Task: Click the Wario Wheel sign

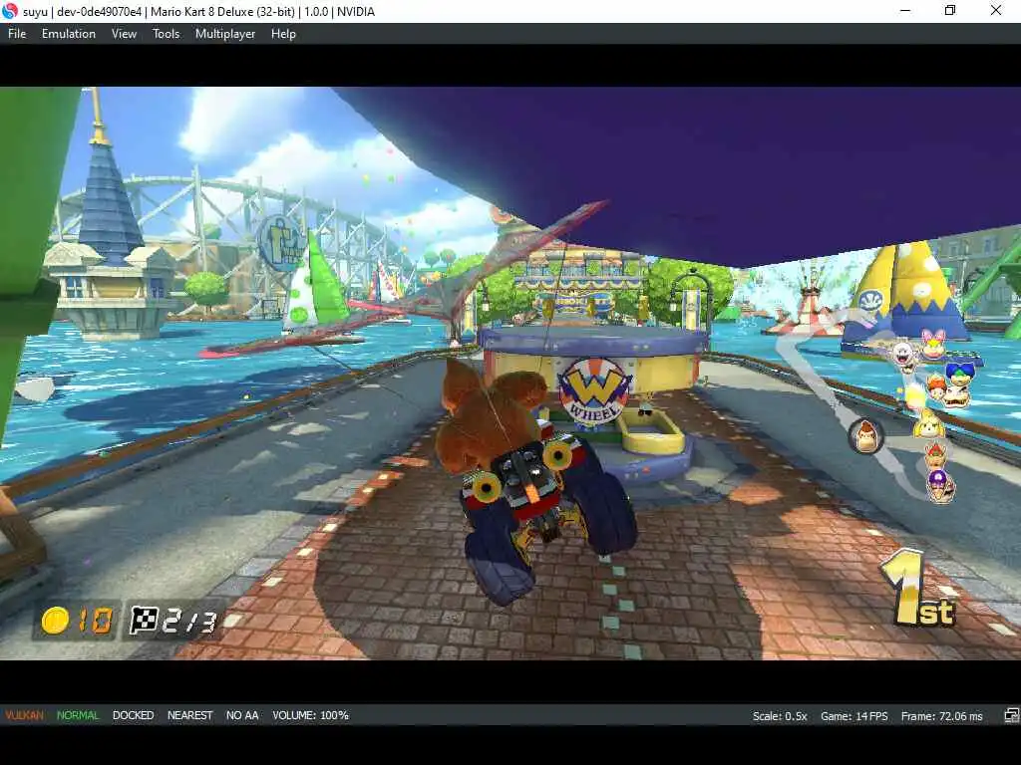Action: [594, 391]
